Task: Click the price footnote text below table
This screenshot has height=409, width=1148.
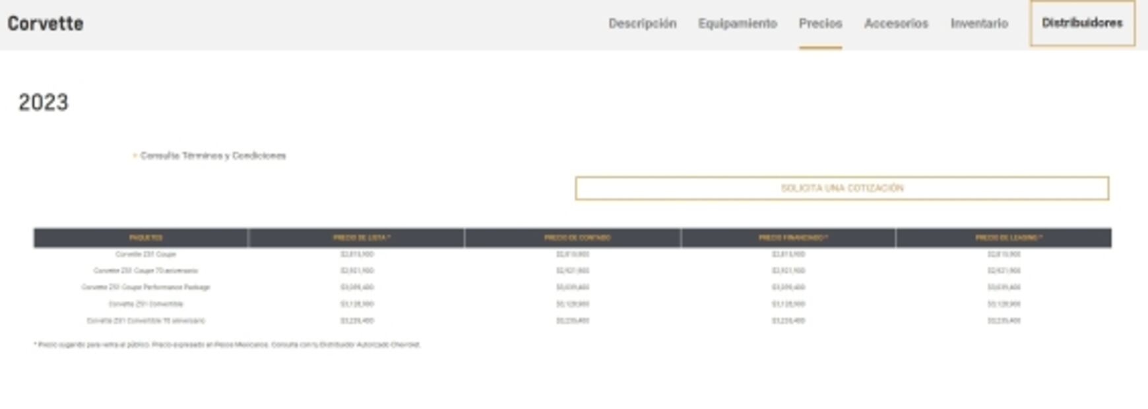Action: (227, 344)
